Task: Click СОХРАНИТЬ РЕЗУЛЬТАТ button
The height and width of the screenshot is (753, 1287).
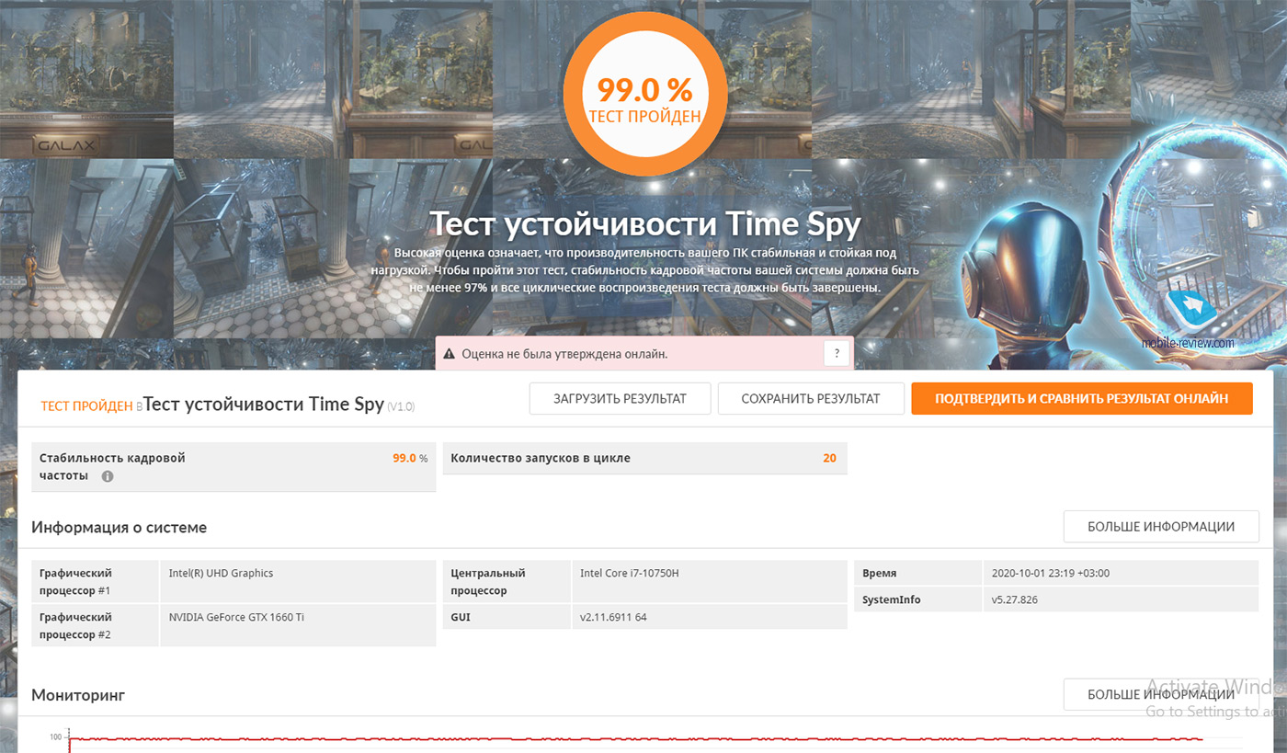Action: pos(811,399)
